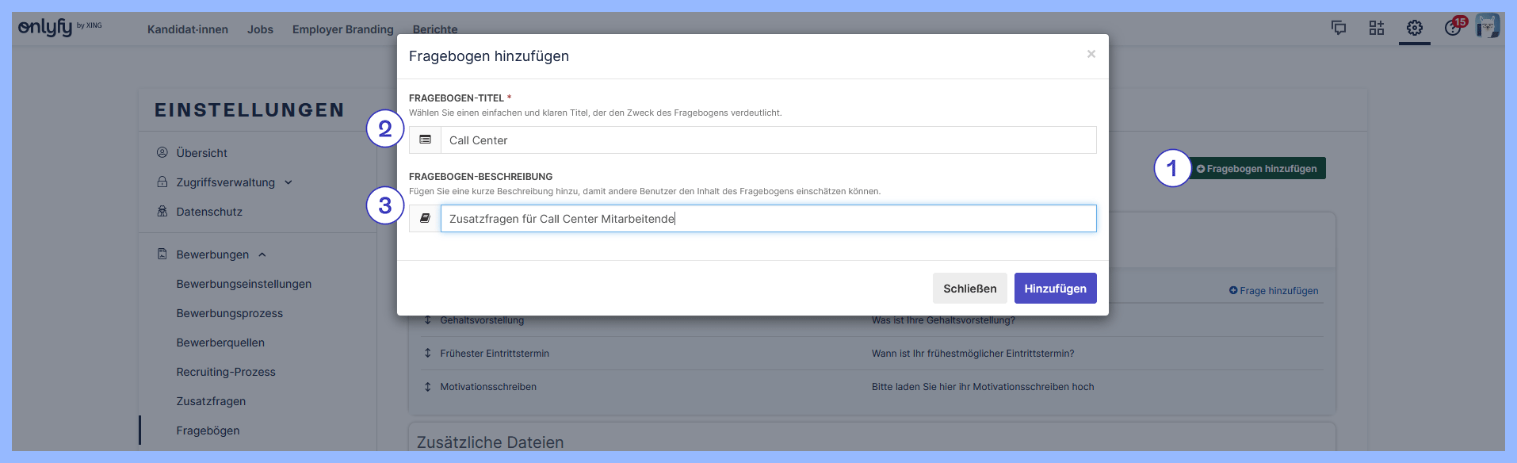1517x463 pixels.
Task: Click reorder icon beside Motivationsschreiben row
Action: (428, 387)
